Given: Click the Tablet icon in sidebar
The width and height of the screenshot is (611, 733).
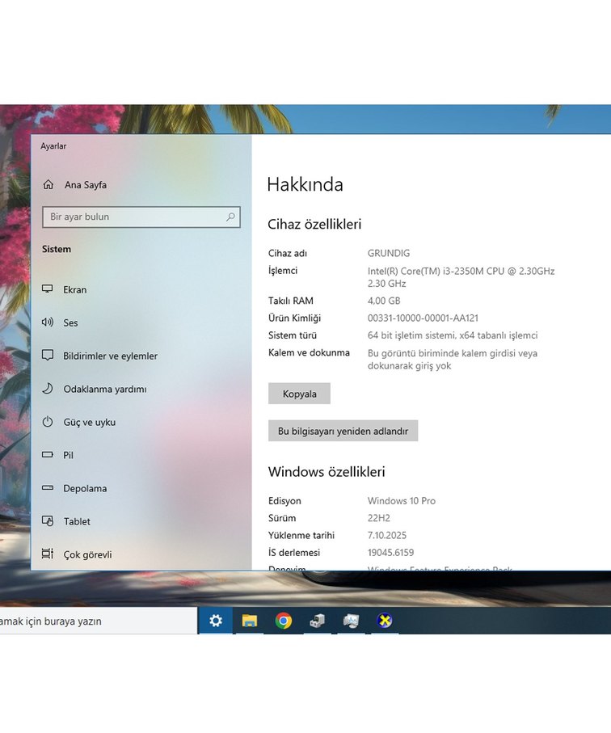Looking at the screenshot, I should (47, 520).
